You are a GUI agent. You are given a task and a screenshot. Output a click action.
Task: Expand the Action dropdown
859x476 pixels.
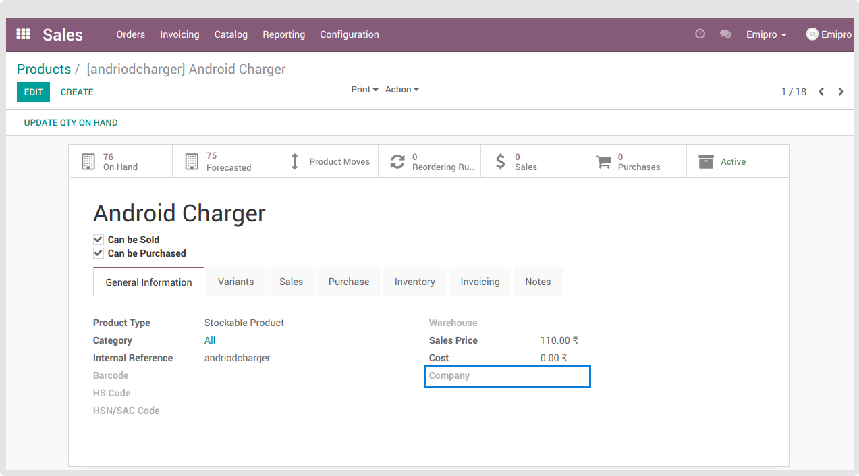[x=401, y=90]
